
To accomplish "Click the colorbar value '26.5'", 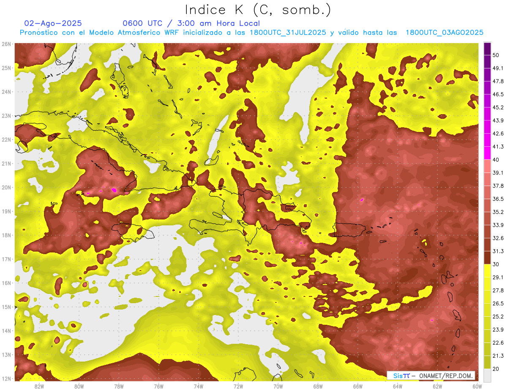I will click(498, 304).
